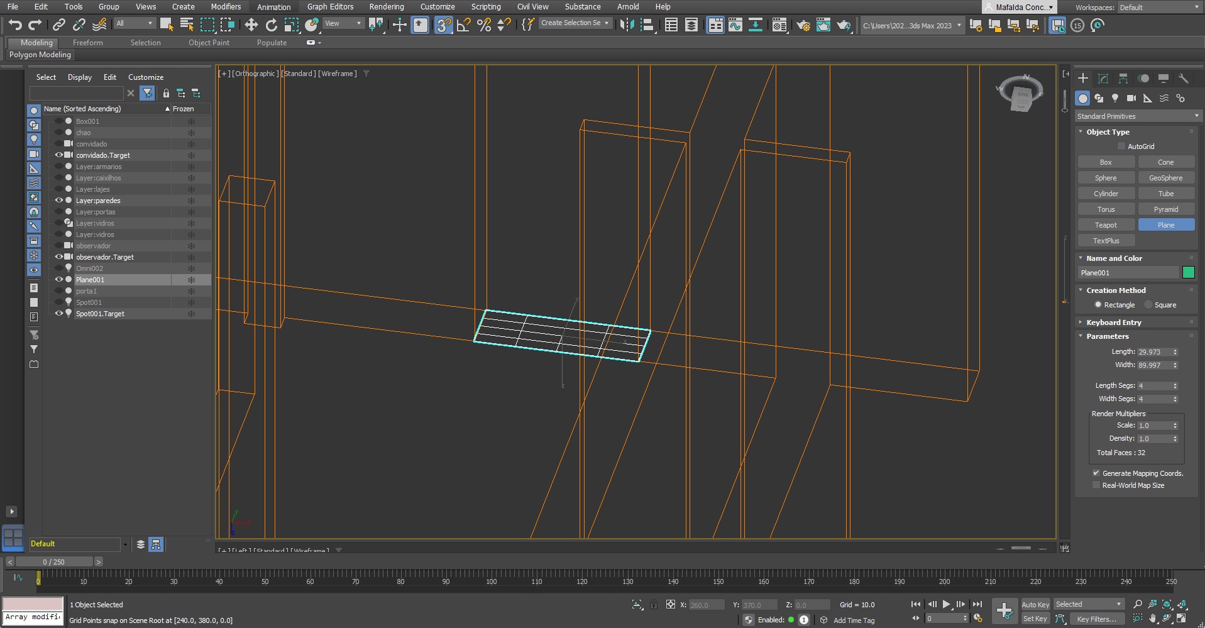Viewport: 1205px width, 628px height.
Task: Open the Modify command panel tab
Action: tap(1103, 79)
